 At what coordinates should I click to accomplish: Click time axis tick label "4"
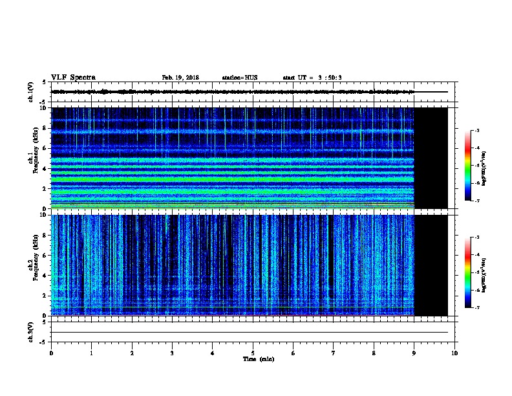click(213, 353)
